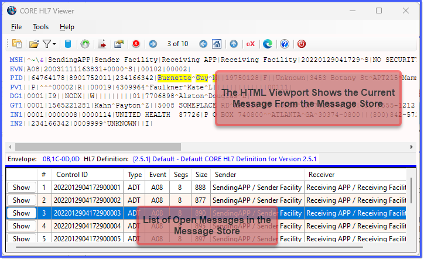This screenshot has height=260, width=424.
Task: Click the blue up-arrow icon
Action: pos(234,44)
